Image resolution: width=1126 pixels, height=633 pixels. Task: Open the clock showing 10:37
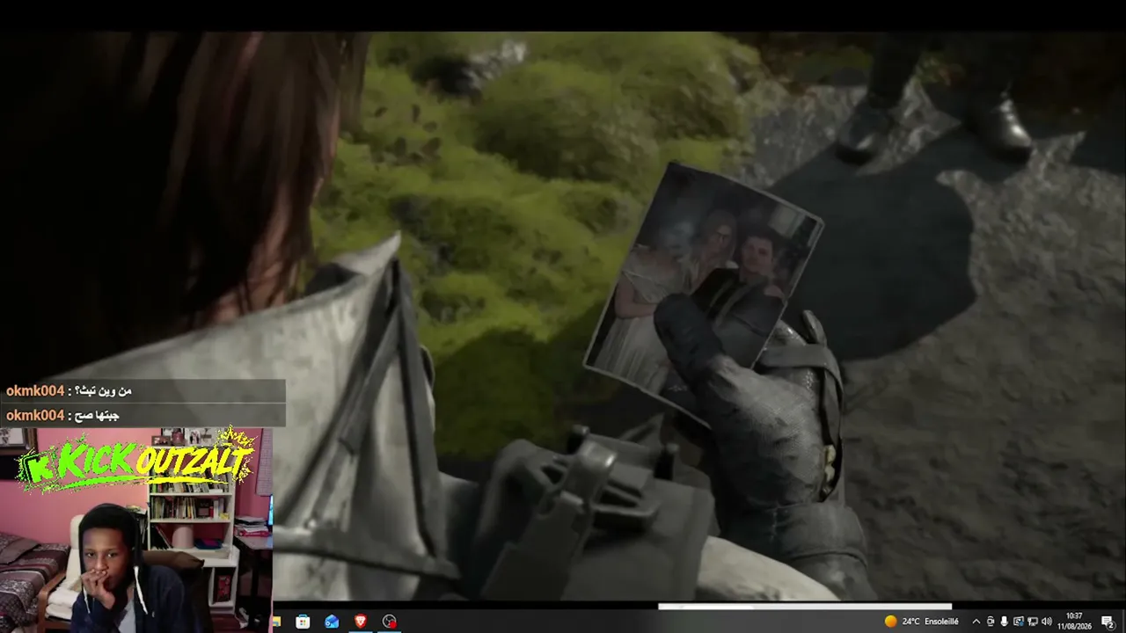click(x=1074, y=622)
